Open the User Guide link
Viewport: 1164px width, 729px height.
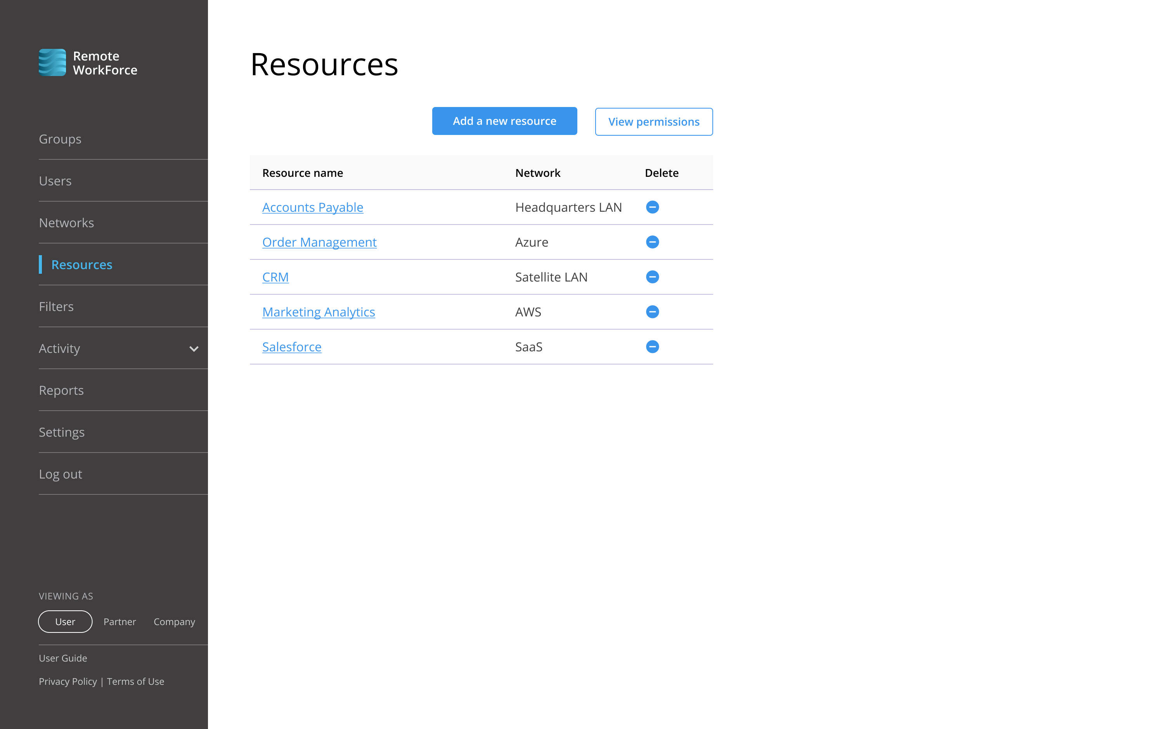coord(63,658)
